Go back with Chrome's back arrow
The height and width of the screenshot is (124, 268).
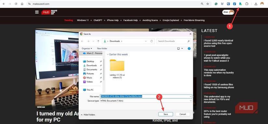(x=4, y=4)
